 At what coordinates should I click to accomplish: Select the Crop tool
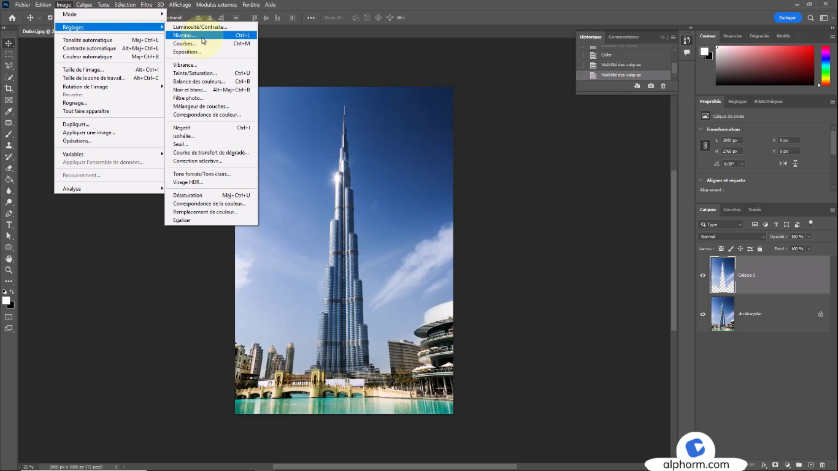9,88
